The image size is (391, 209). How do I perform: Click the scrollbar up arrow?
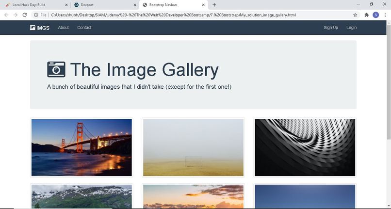[389, 23]
